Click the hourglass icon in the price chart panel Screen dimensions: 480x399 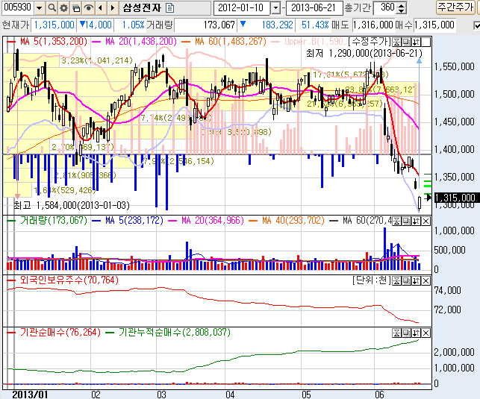tap(396, 42)
